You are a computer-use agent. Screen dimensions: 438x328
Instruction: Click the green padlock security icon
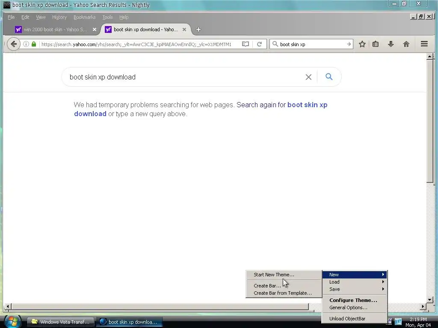pos(34,44)
